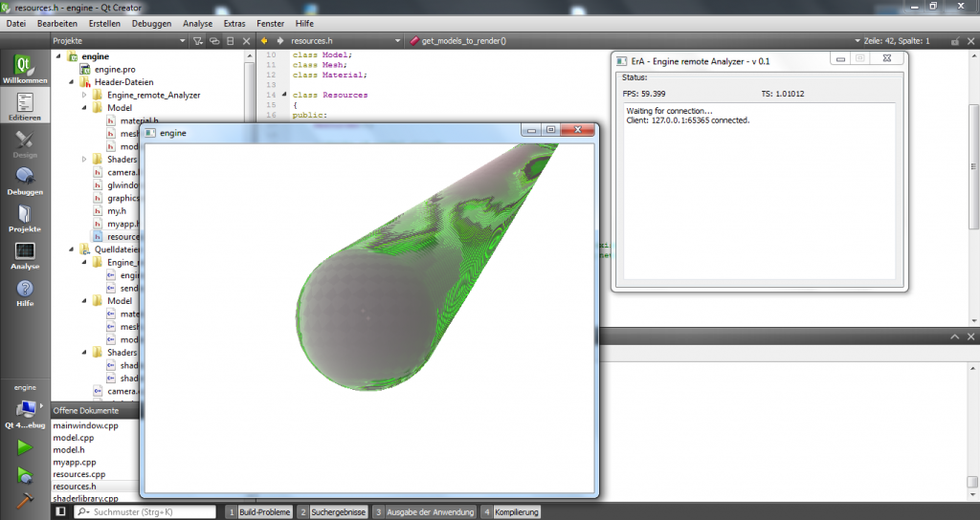The image size is (980, 520).
Task: Build the project with the hammer icon
Action: click(x=24, y=501)
